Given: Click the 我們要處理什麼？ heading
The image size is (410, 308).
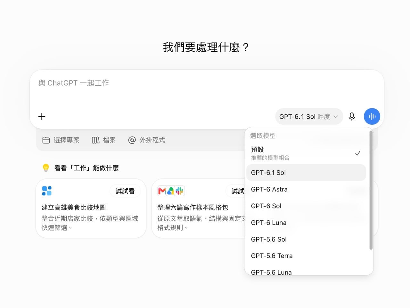Looking at the screenshot, I should pyautogui.click(x=206, y=47).
